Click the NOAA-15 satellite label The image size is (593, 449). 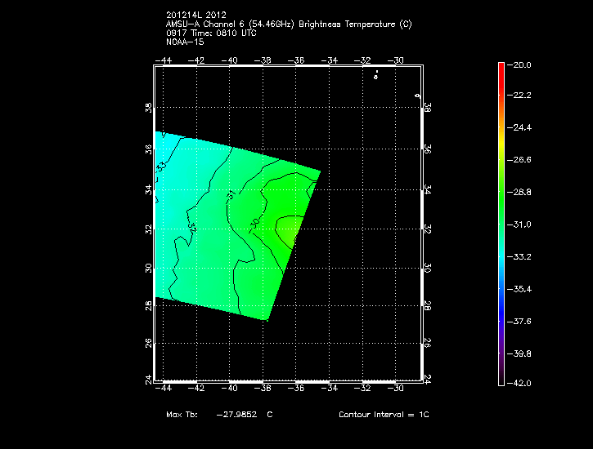point(185,42)
